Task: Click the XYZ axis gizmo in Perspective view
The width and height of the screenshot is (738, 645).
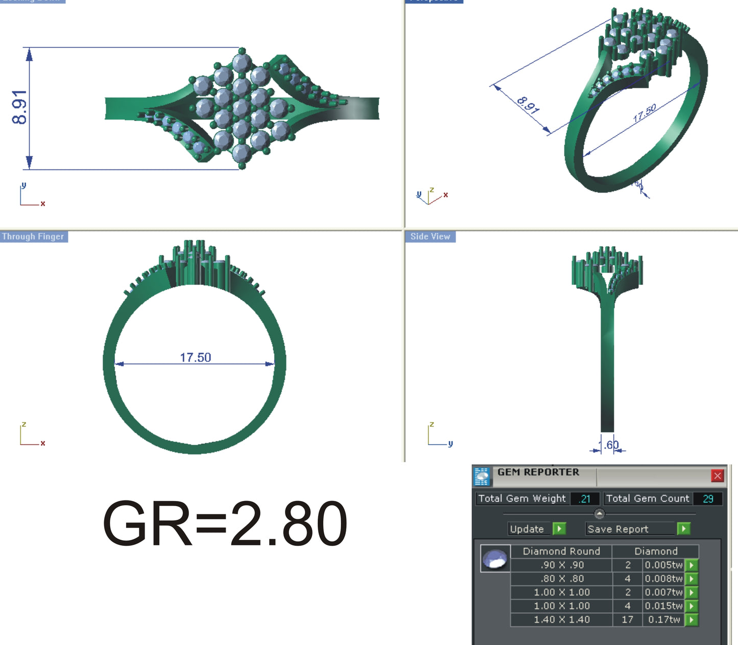Action: [431, 197]
